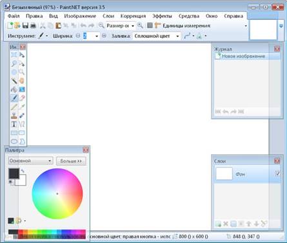This screenshot has height=243, width=287.
Task: Click the Open file toolbar icon
Action: [17, 26]
